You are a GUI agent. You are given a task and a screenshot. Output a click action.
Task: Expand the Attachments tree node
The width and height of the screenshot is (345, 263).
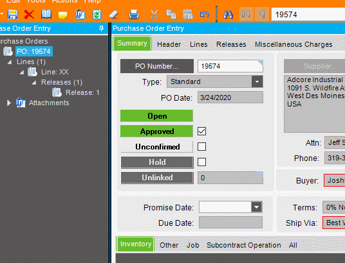(x=9, y=103)
